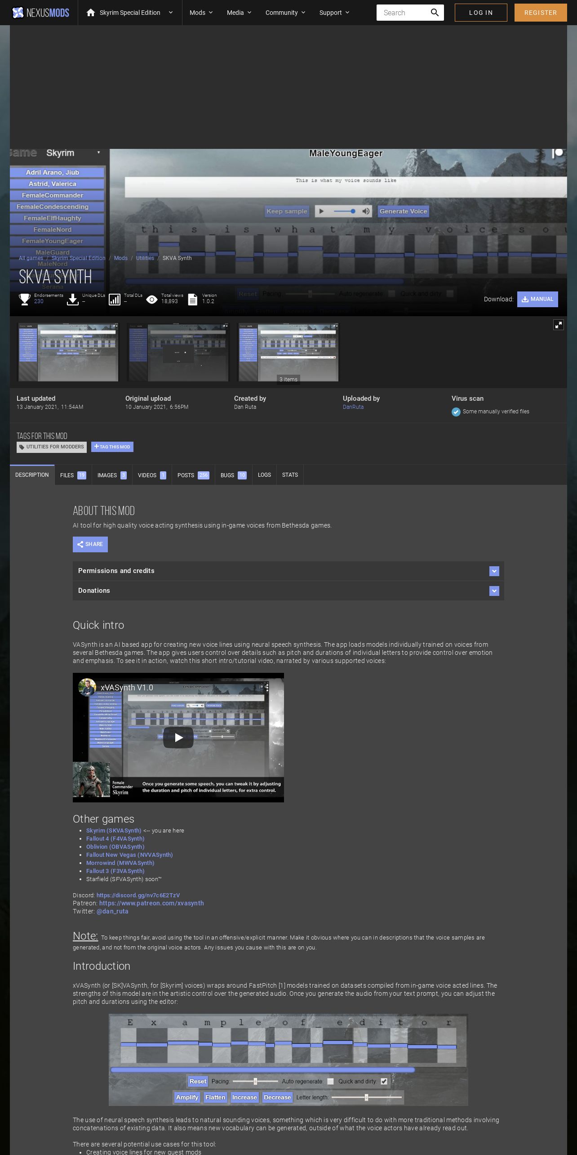Open the Images tab
Image resolution: width=577 pixels, height=1155 pixels.
[x=112, y=475]
